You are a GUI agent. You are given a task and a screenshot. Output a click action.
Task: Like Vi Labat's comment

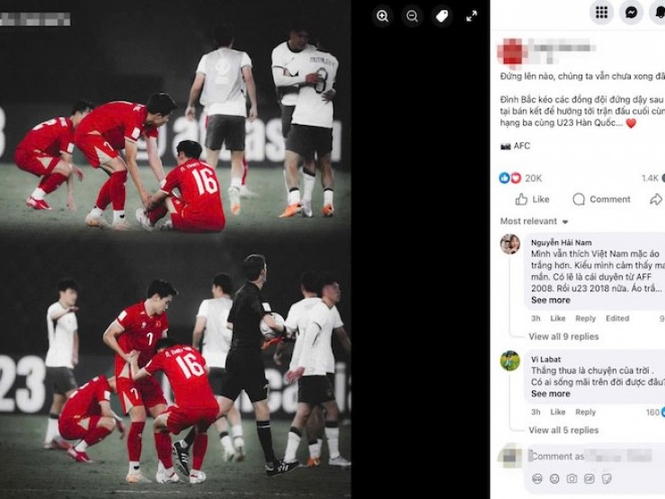(x=558, y=412)
